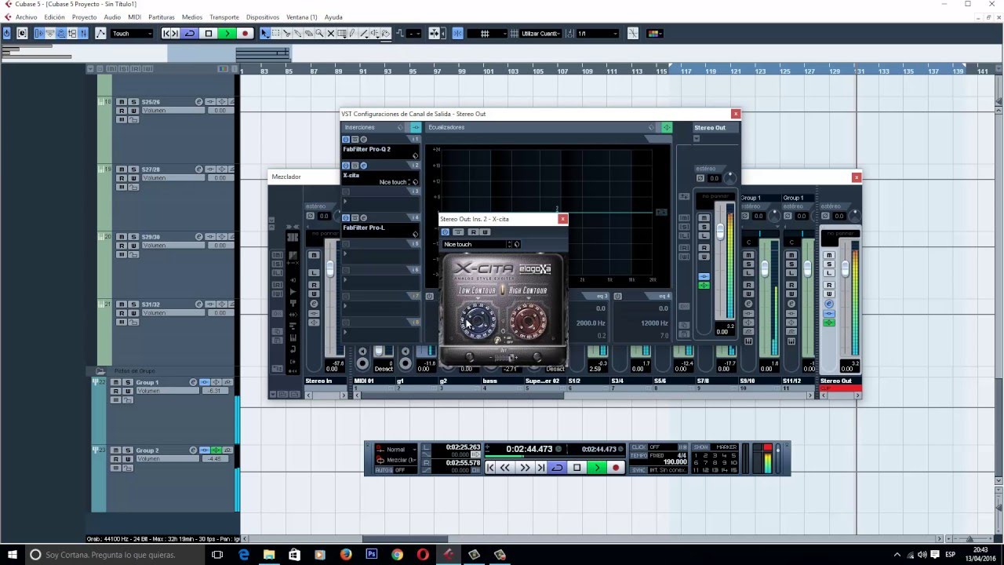Click the AUTO Q button
Viewport: 1004px width, 565px height.
pyautogui.click(x=384, y=470)
